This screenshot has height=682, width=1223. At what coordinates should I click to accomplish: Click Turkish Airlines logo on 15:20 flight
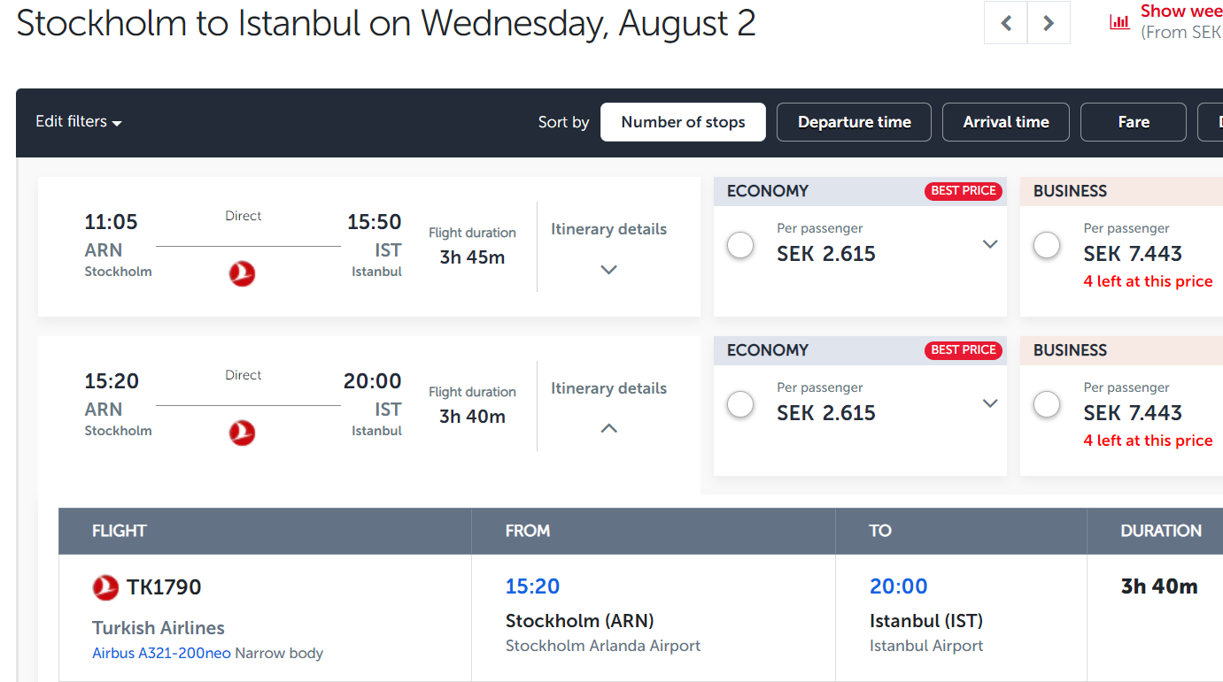pyautogui.click(x=242, y=433)
